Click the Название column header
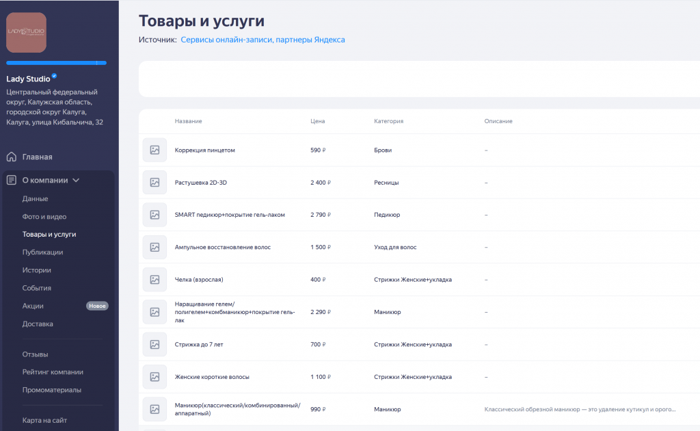 [189, 121]
